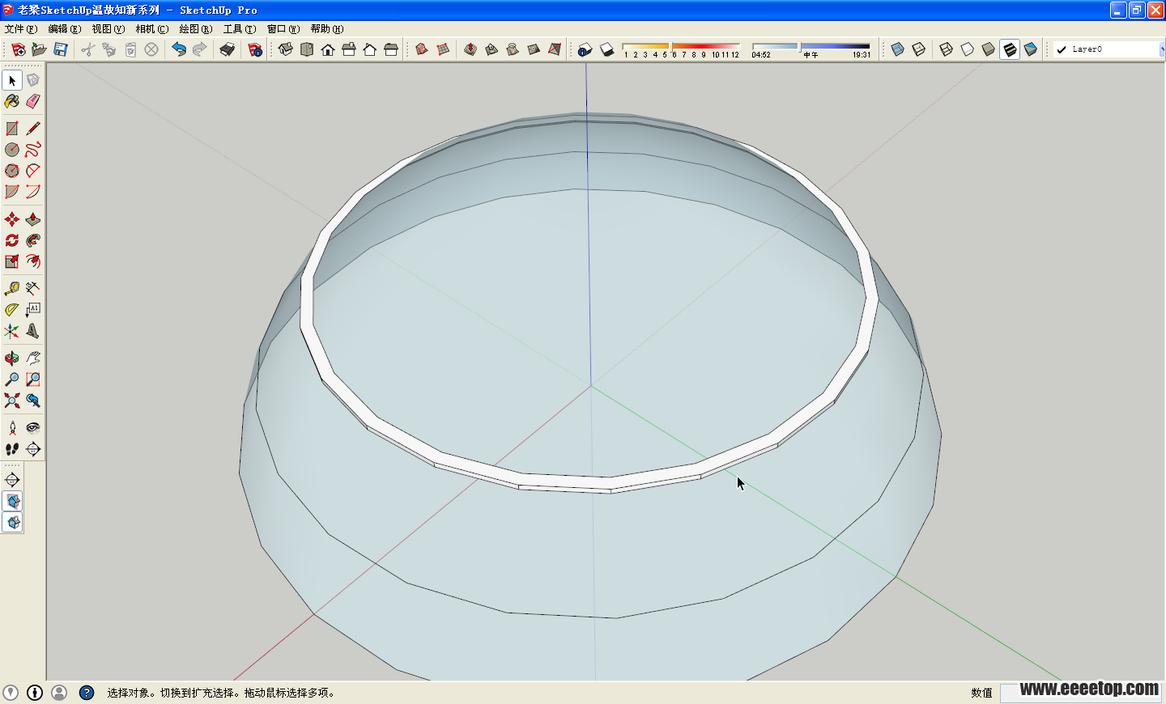Click the Open file folder icon
1166x704 pixels.
(40, 49)
